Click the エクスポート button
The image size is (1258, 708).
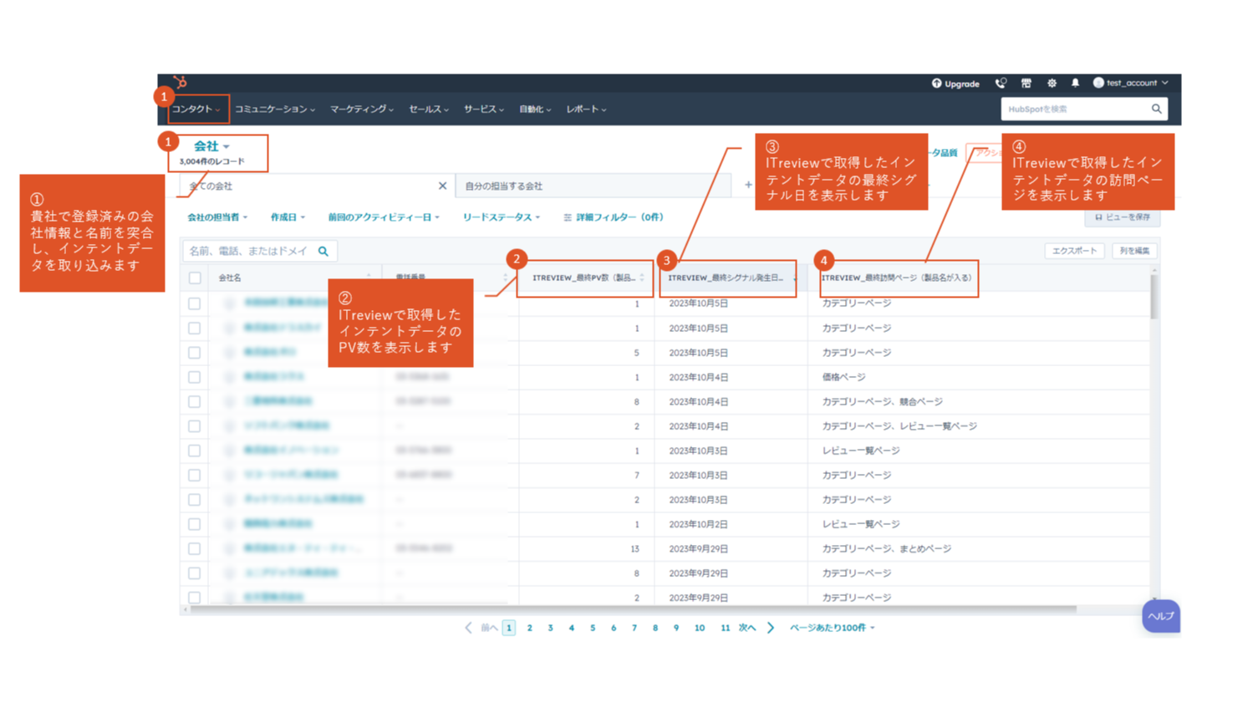pyautogui.click(x=1075, y=250)
